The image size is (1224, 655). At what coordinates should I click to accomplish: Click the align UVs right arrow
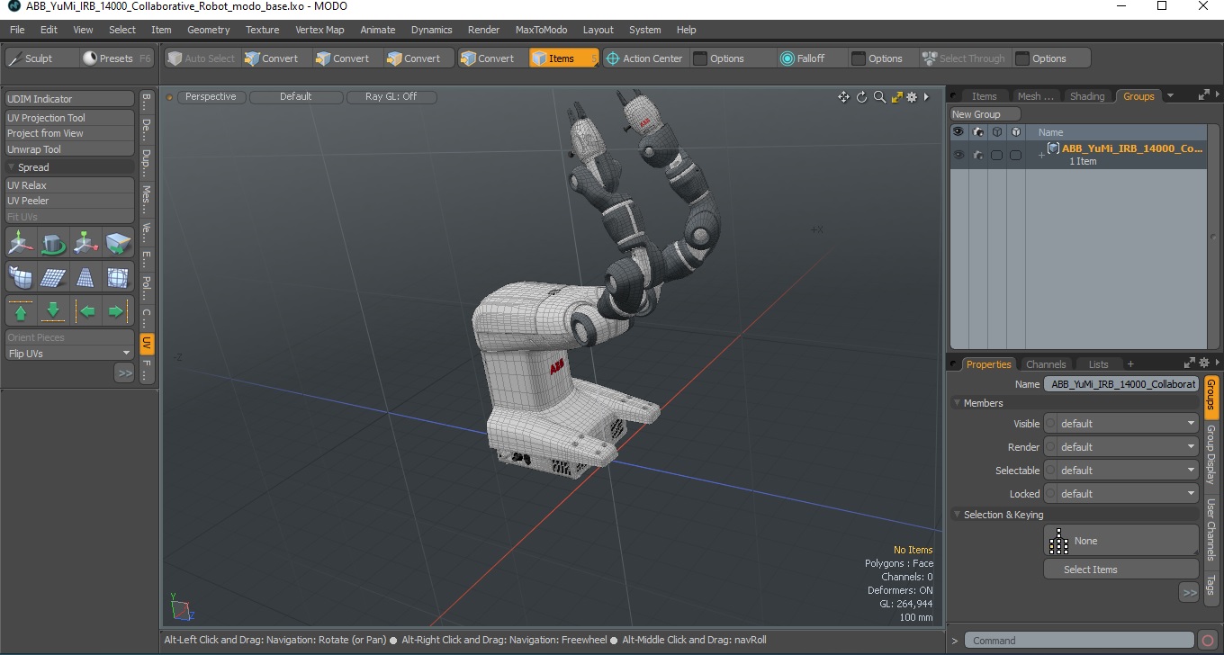[118, 311]
